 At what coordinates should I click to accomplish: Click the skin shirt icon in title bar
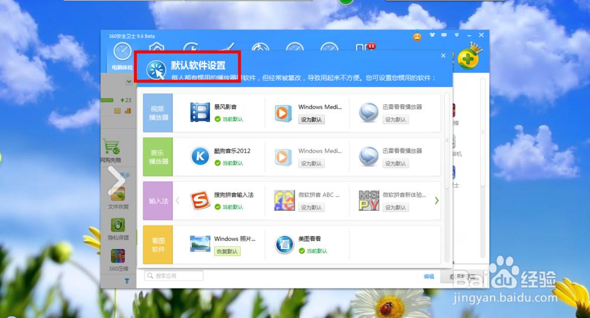tap(432, 35)
